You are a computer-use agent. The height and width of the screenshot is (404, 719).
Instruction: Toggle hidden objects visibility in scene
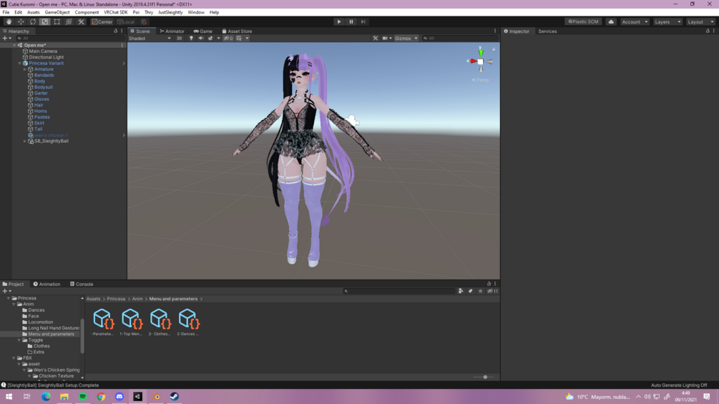pyautogui.click(x=228, y=39)
